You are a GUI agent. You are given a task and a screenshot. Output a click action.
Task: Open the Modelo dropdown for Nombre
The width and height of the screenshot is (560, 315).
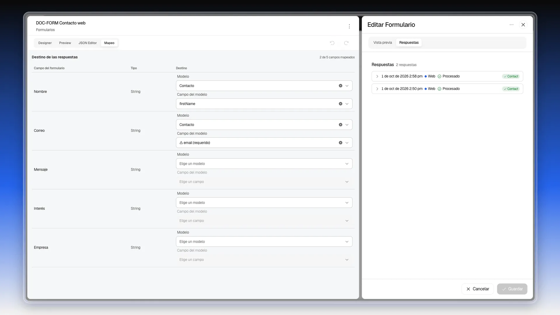tap(264, 86)
